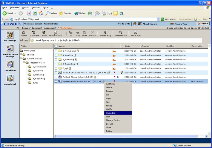Tick the select-all checkbox in Name header

point(56,46)
